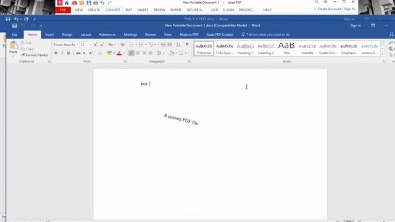Click the Copy command in Clipboard group
The width and height of the screenshot is (395, 222).
coord(27,49)
